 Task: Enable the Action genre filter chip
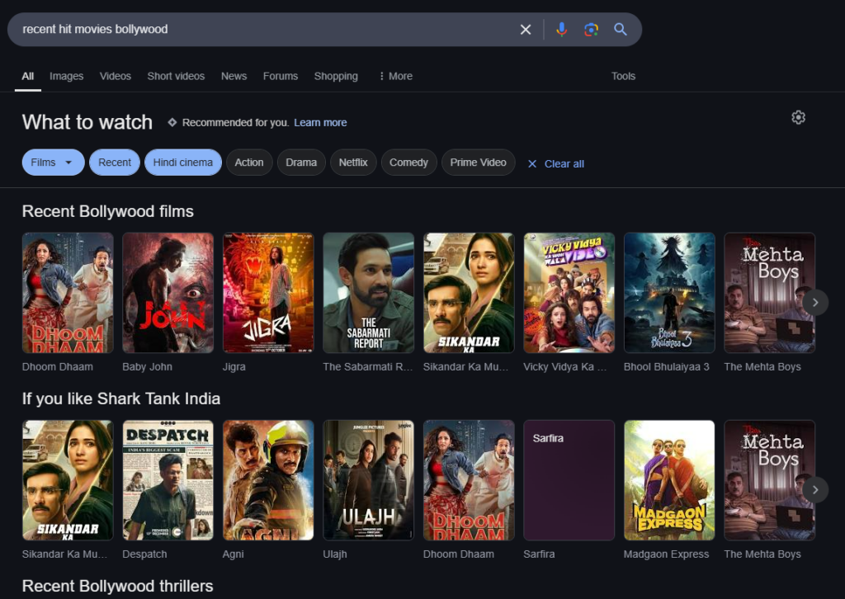point(248,163)
